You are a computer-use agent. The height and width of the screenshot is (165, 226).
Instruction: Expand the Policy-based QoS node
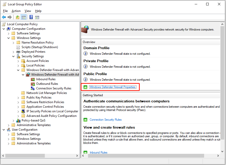[x=13, y=121]
